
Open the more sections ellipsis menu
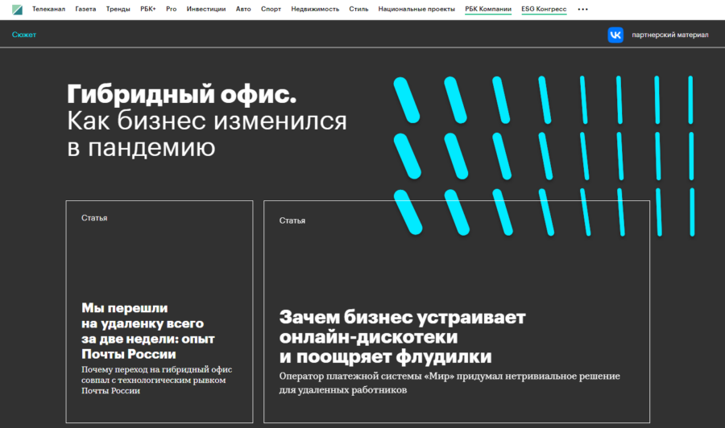tap(582, 9)
